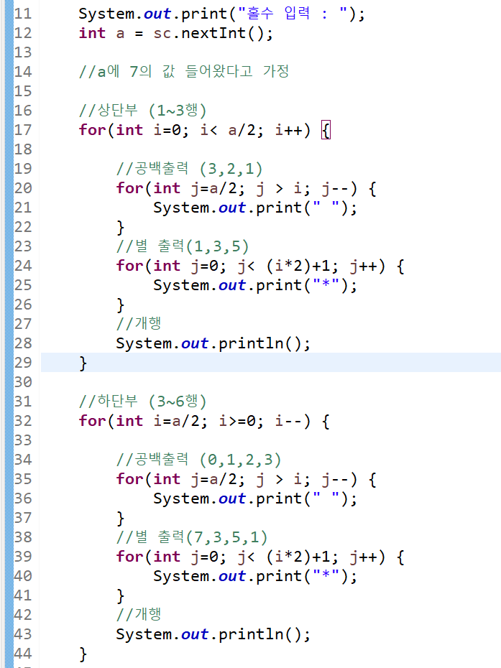Click the comment "//상단부 (1~3행)"
The width and height of the screenshot is (501, 668).
pyautogui.click(x=143, y=111)
